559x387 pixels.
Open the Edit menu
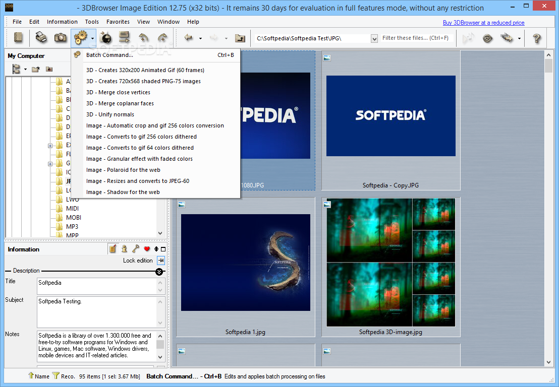34,22
